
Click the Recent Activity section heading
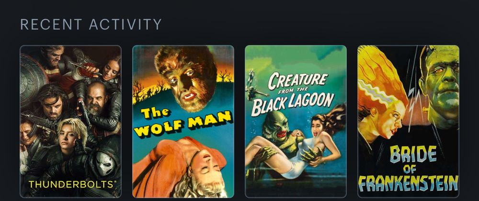pyautogui.click(x=91, y=24)
